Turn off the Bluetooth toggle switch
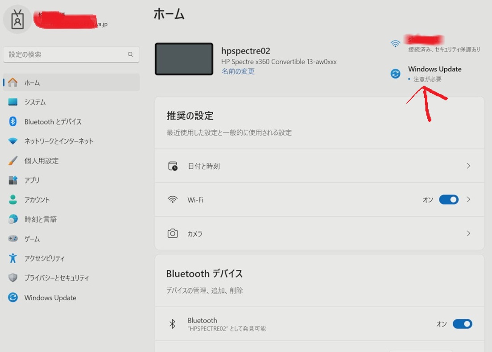Image resolution: width=492 pixels, height=352 pixels. [x=462, y=324]
